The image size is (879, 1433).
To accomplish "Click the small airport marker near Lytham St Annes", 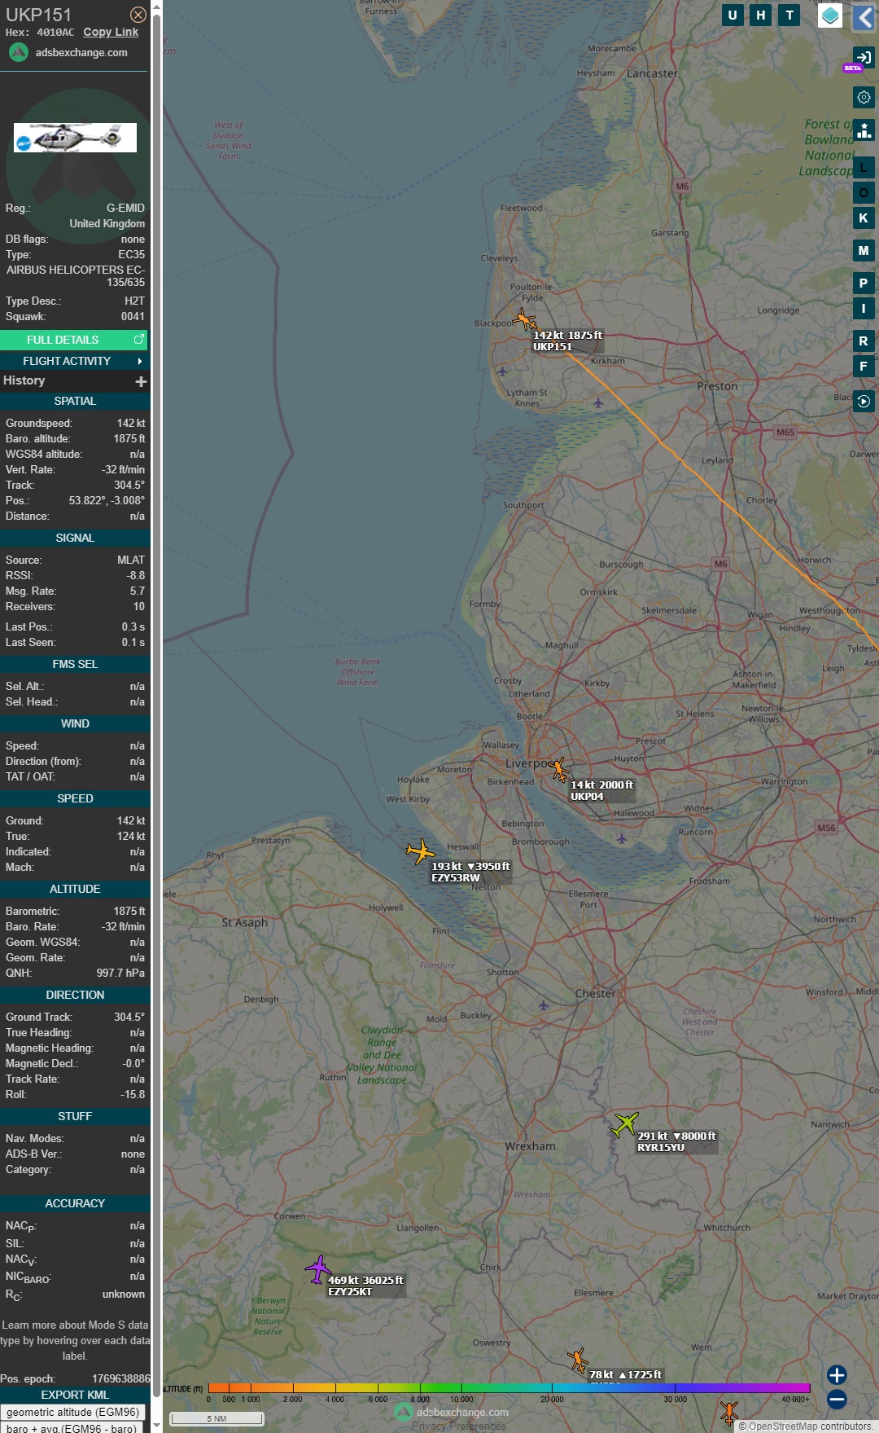I will tap(502, 371).
